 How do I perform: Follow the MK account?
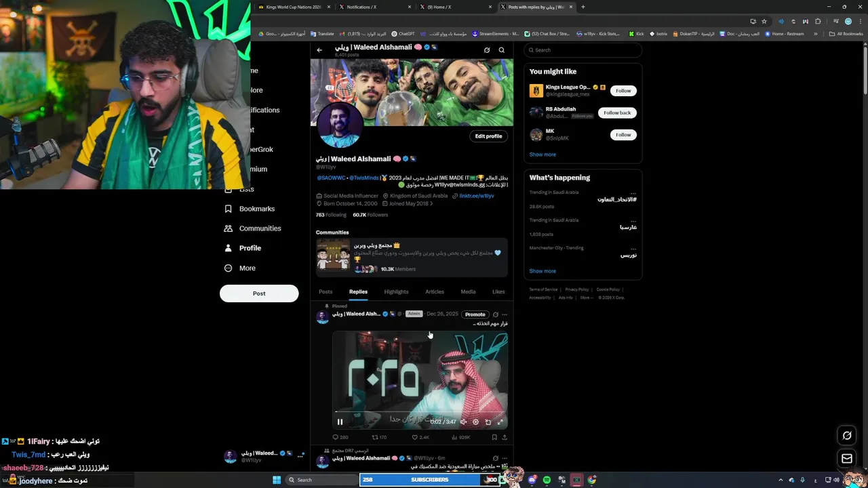coord(623,135)
